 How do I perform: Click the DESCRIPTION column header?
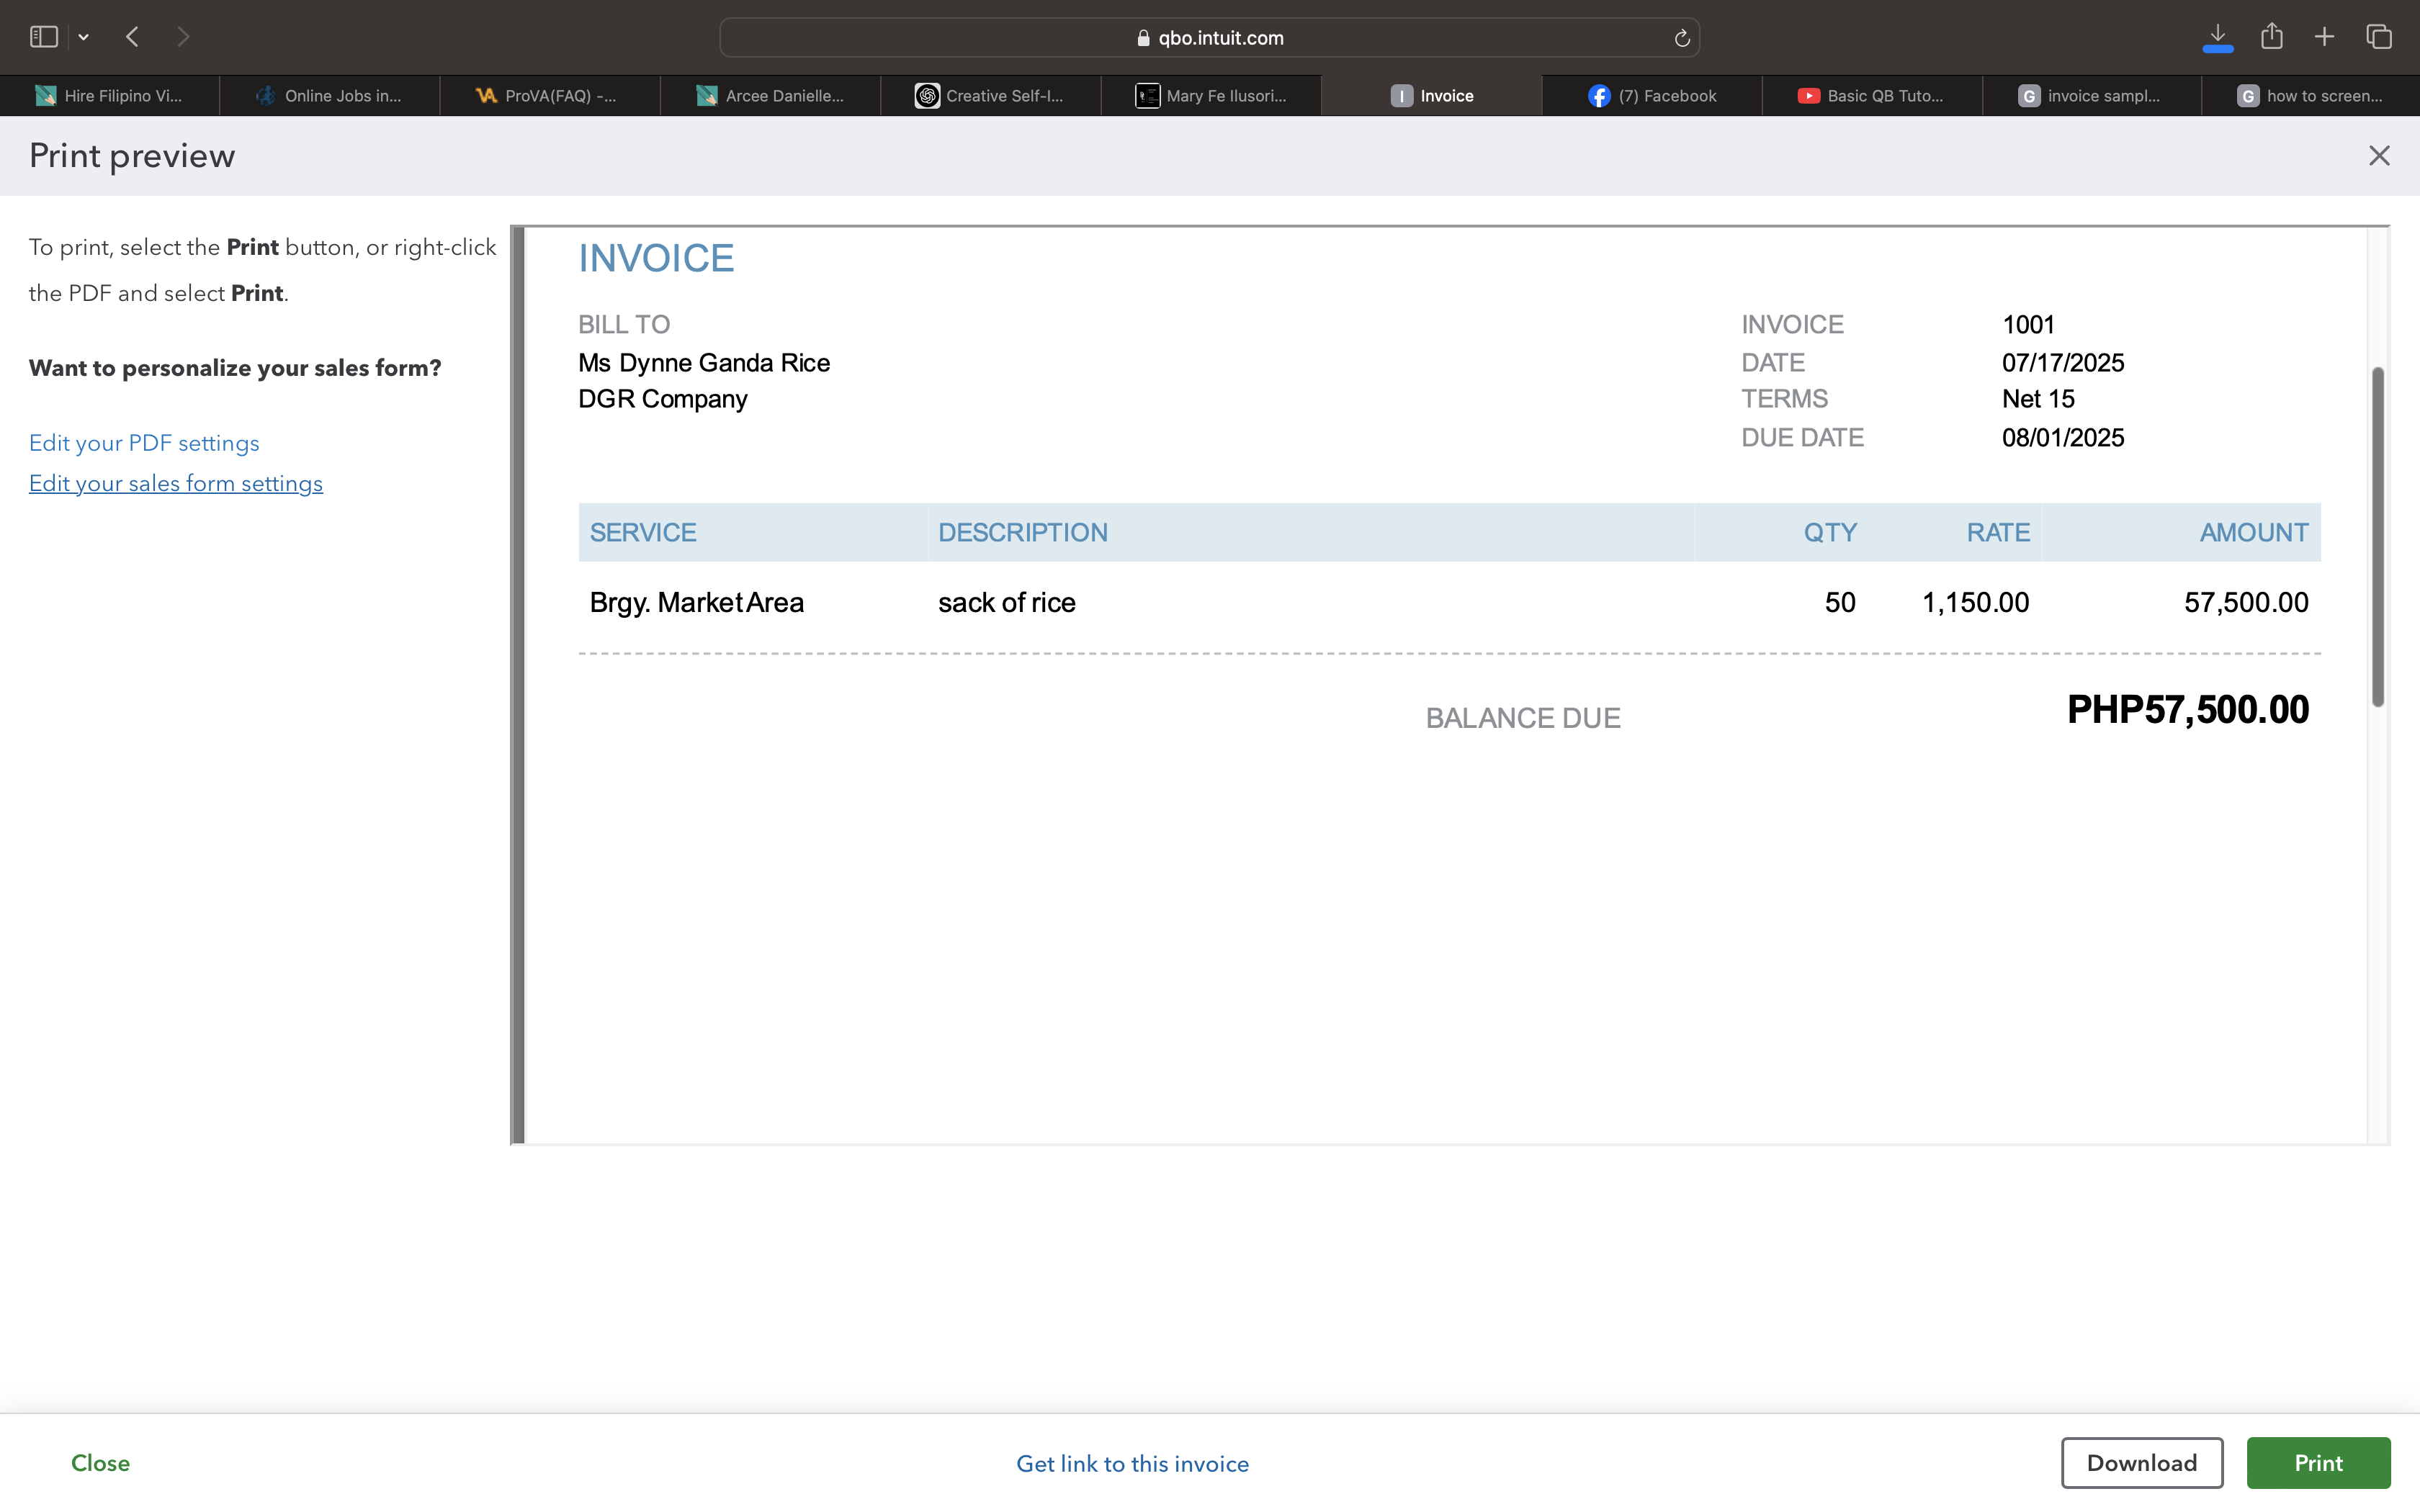[x=1022, y=533]
